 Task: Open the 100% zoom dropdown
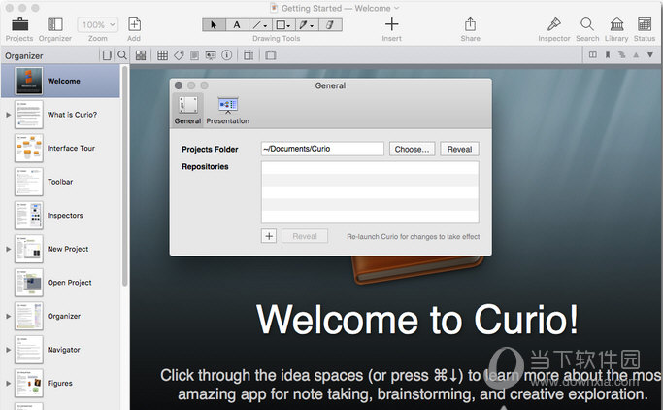tap(98, 25)
